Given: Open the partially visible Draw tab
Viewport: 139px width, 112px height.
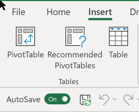Looking at the screenshot, I should [135, 12].
